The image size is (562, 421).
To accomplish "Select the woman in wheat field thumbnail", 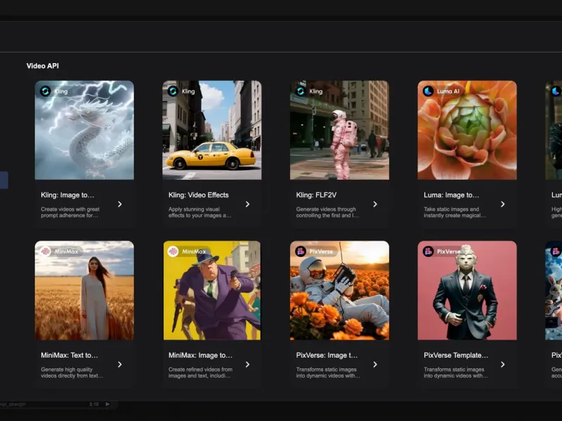I will click(84, 290).
